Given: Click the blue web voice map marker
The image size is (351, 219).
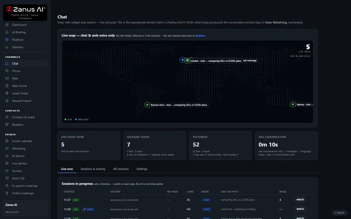Looking at the screenshot, I should 183,60.
